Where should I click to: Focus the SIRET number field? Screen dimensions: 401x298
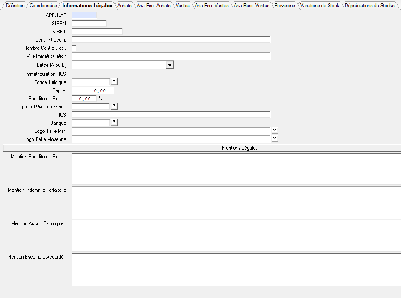tap(97, 31)
